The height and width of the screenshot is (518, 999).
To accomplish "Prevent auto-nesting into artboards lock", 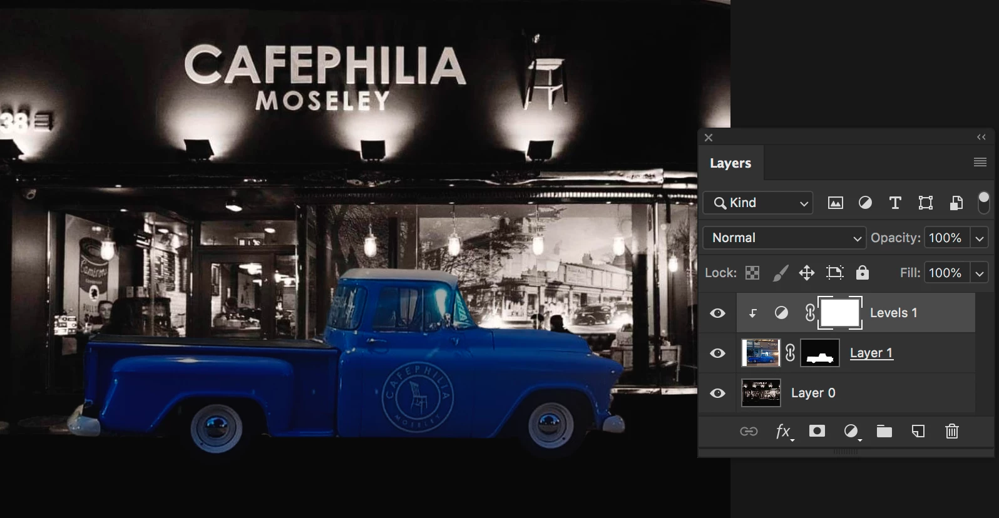I will click(834, 273).
